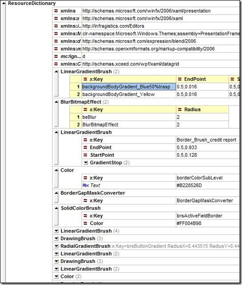
Task: Click the color value #FF004B98
Action: pyautogui.click(x=189, y=224)
